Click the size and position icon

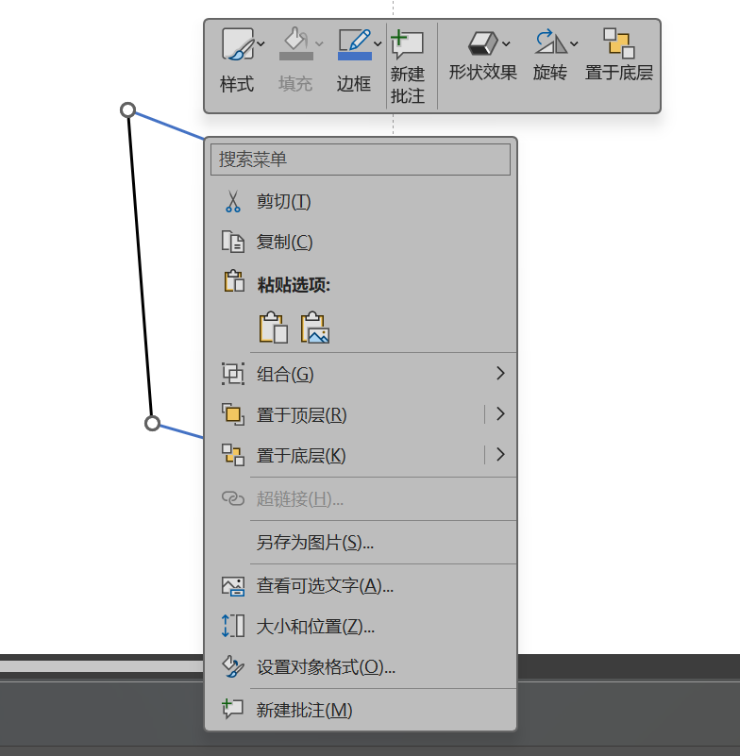coord(233,626)
